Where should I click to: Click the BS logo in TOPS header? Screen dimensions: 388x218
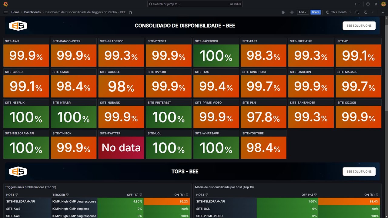(18, 172)
